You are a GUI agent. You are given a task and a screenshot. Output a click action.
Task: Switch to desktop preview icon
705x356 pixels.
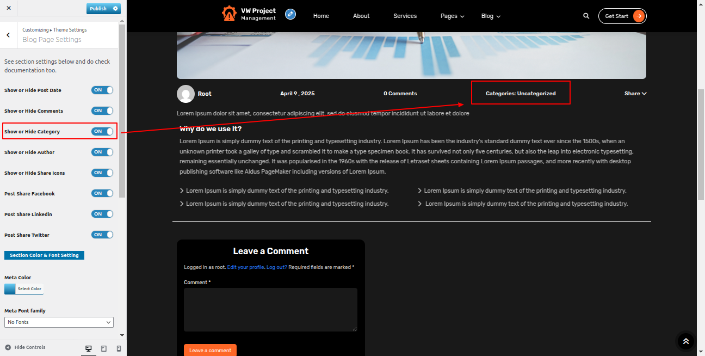(x=89, y=348)
